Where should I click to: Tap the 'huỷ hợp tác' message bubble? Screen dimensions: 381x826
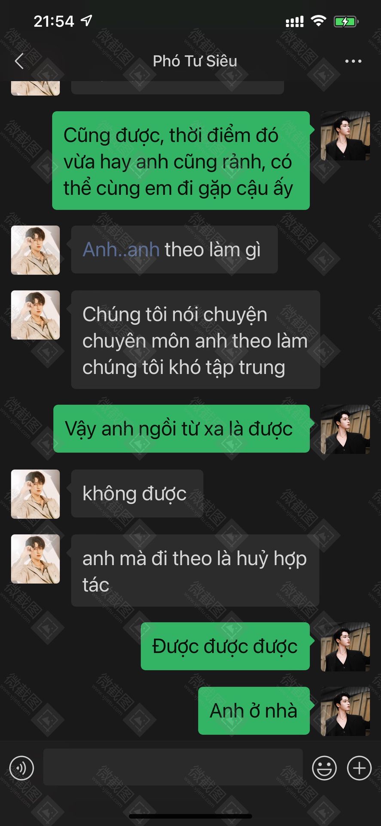(x=195, y=570)
